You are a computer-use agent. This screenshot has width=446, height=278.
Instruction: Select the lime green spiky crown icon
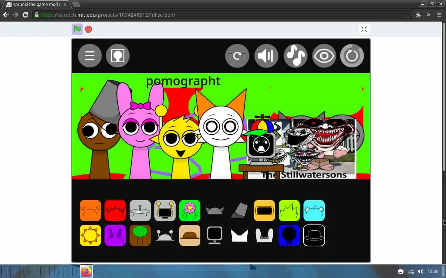[x=289, y=211]
